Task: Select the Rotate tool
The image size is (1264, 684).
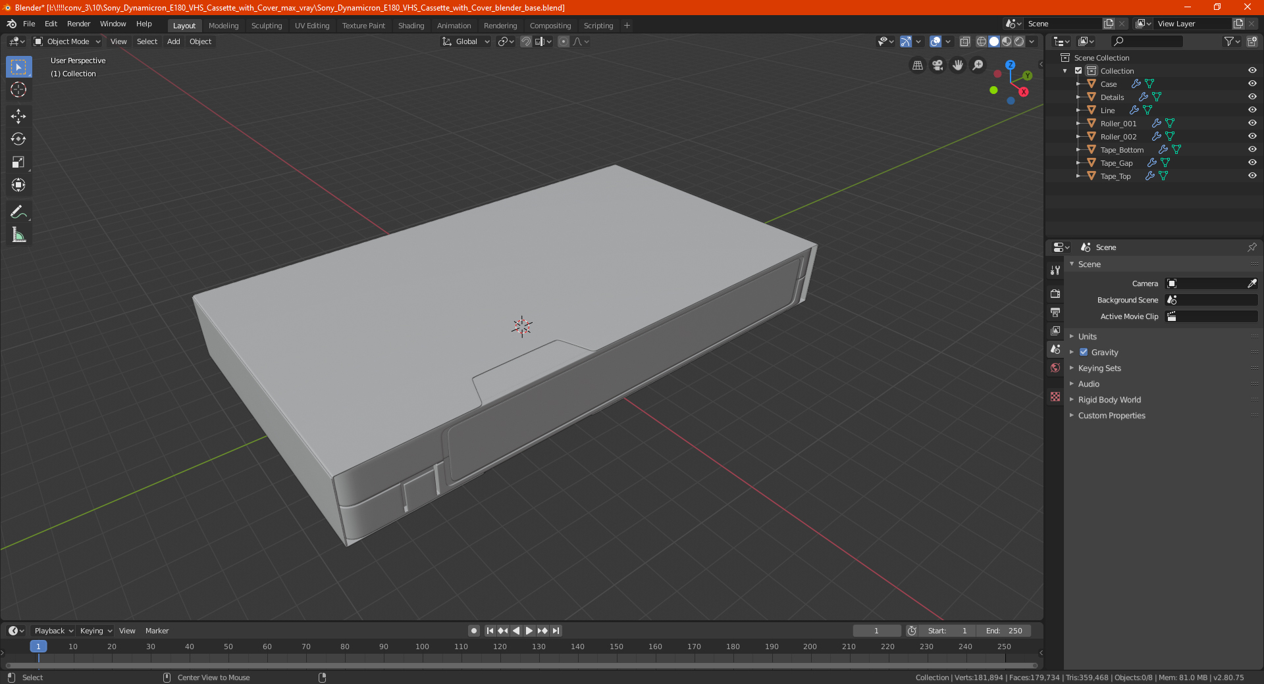Action: point(18,139)
